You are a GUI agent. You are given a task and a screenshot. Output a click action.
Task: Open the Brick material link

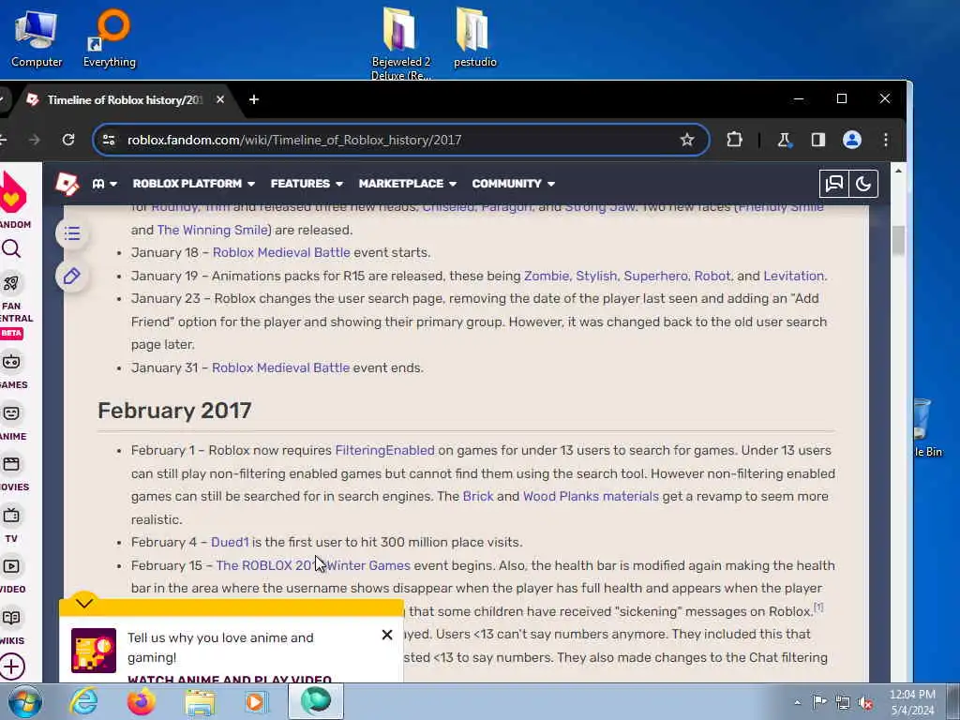pos(477,496)
